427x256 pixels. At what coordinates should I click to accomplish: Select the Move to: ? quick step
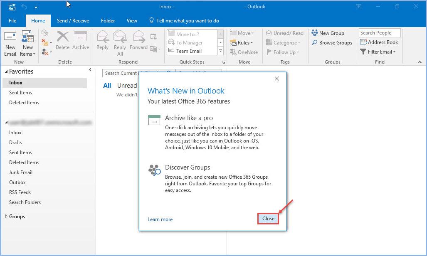pos(192,34)
